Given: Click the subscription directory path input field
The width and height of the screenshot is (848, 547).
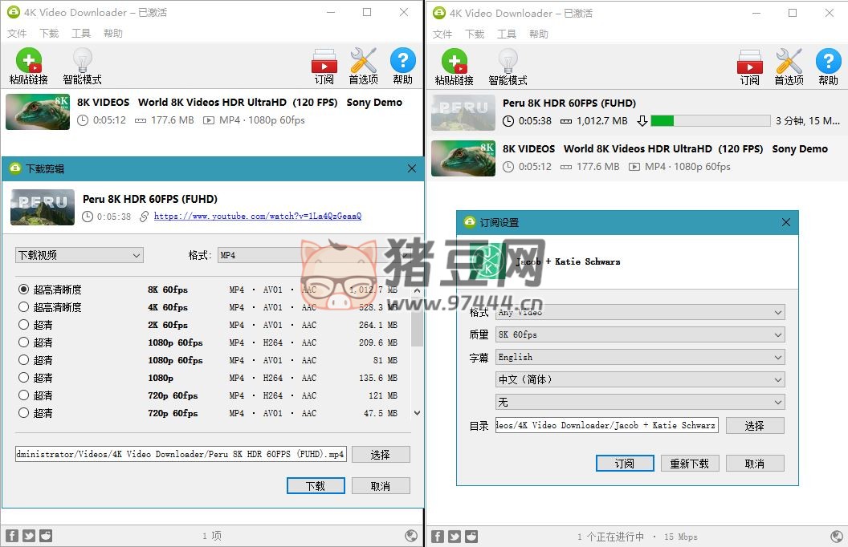Looking at the screenshot, I should click(606, 425).
